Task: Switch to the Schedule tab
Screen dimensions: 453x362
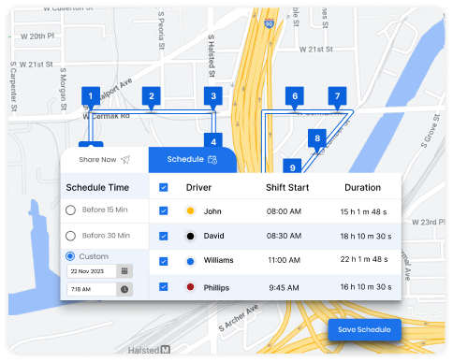Action: (192, 160)
